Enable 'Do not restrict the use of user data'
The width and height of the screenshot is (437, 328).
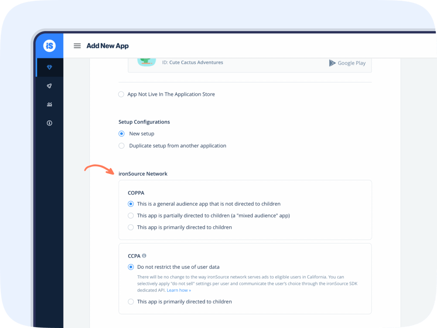(x=131, y=267)
